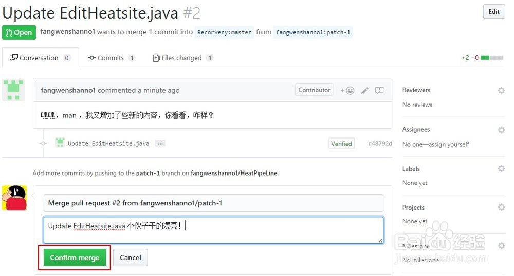
Task: Click the merge commit message textarea
Action: click(213, 230)
